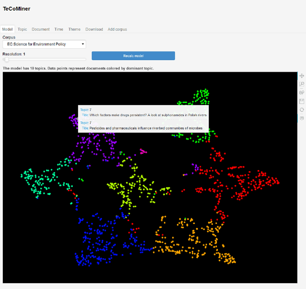Select the Theme tab
Screen dimensions: 306x289
click(74, 29)
